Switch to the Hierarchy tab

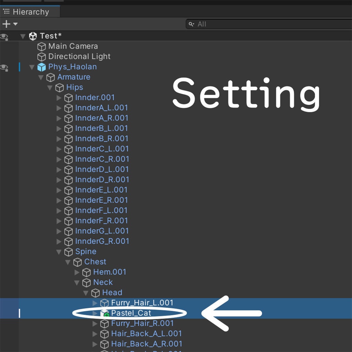(x=30, y=12)
